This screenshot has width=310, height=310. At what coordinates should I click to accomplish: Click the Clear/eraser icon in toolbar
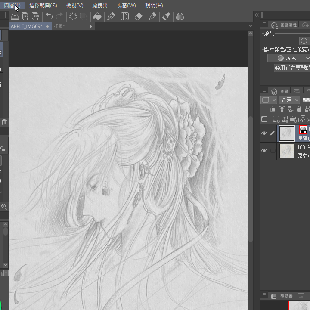point(138,16)
